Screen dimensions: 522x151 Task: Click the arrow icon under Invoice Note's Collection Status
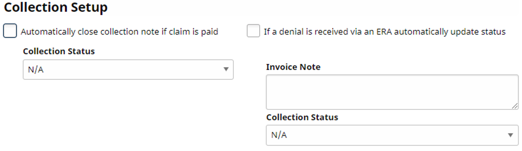point(510,135)
